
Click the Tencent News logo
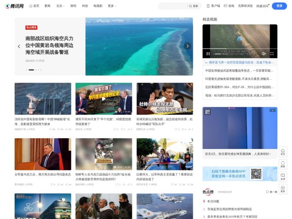click(x=14, y=6)
